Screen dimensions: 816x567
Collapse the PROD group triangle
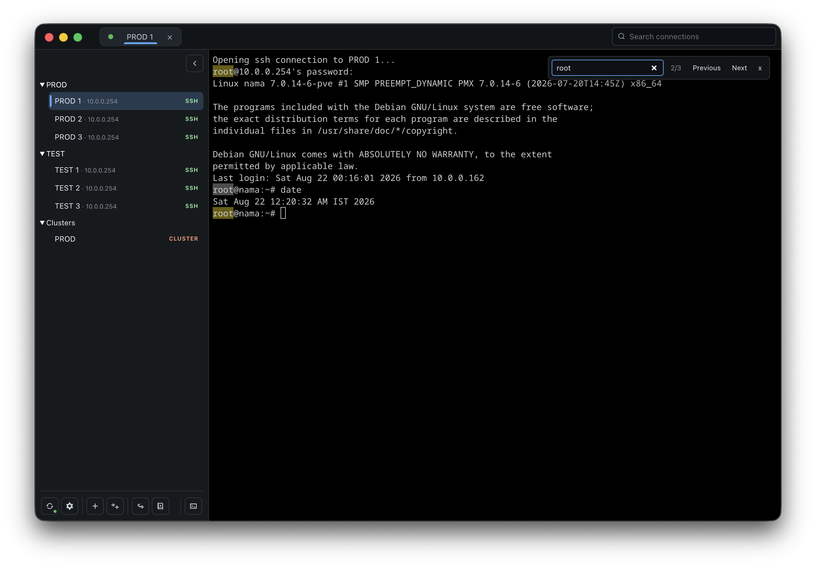(42, 85)
